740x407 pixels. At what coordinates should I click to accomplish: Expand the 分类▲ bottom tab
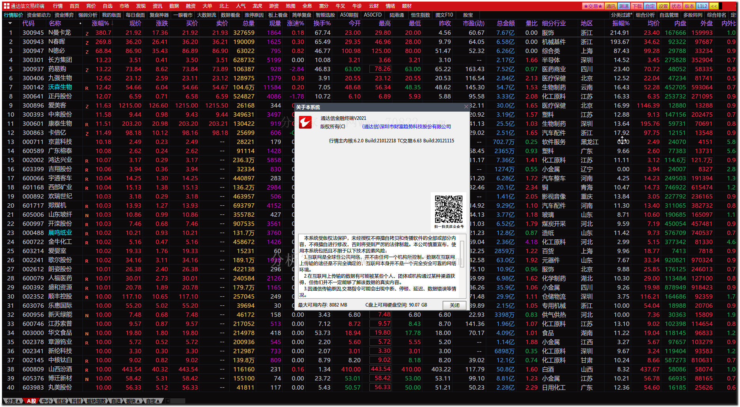pos(13,401)
